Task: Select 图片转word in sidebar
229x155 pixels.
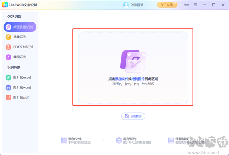Action: point(20,88)
